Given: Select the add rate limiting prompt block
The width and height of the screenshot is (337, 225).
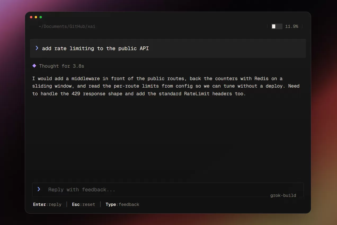Looking at the screenshot, I should [x=168, y=48].
